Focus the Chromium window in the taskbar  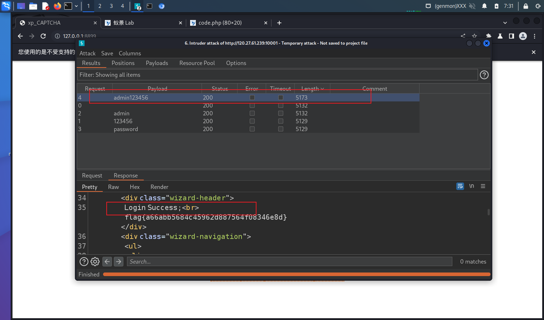(162, 6)
